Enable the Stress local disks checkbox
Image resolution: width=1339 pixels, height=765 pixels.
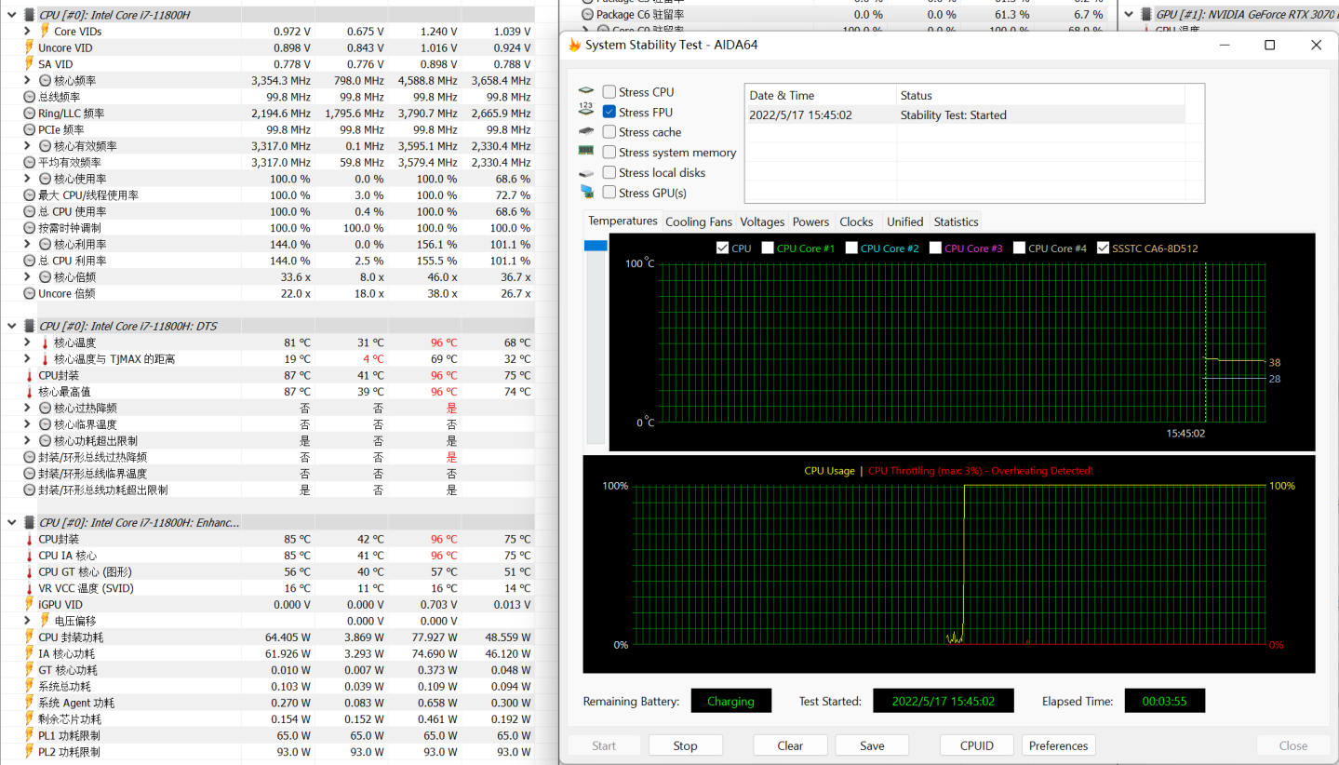pyautogui.click(x=609, y=172)
